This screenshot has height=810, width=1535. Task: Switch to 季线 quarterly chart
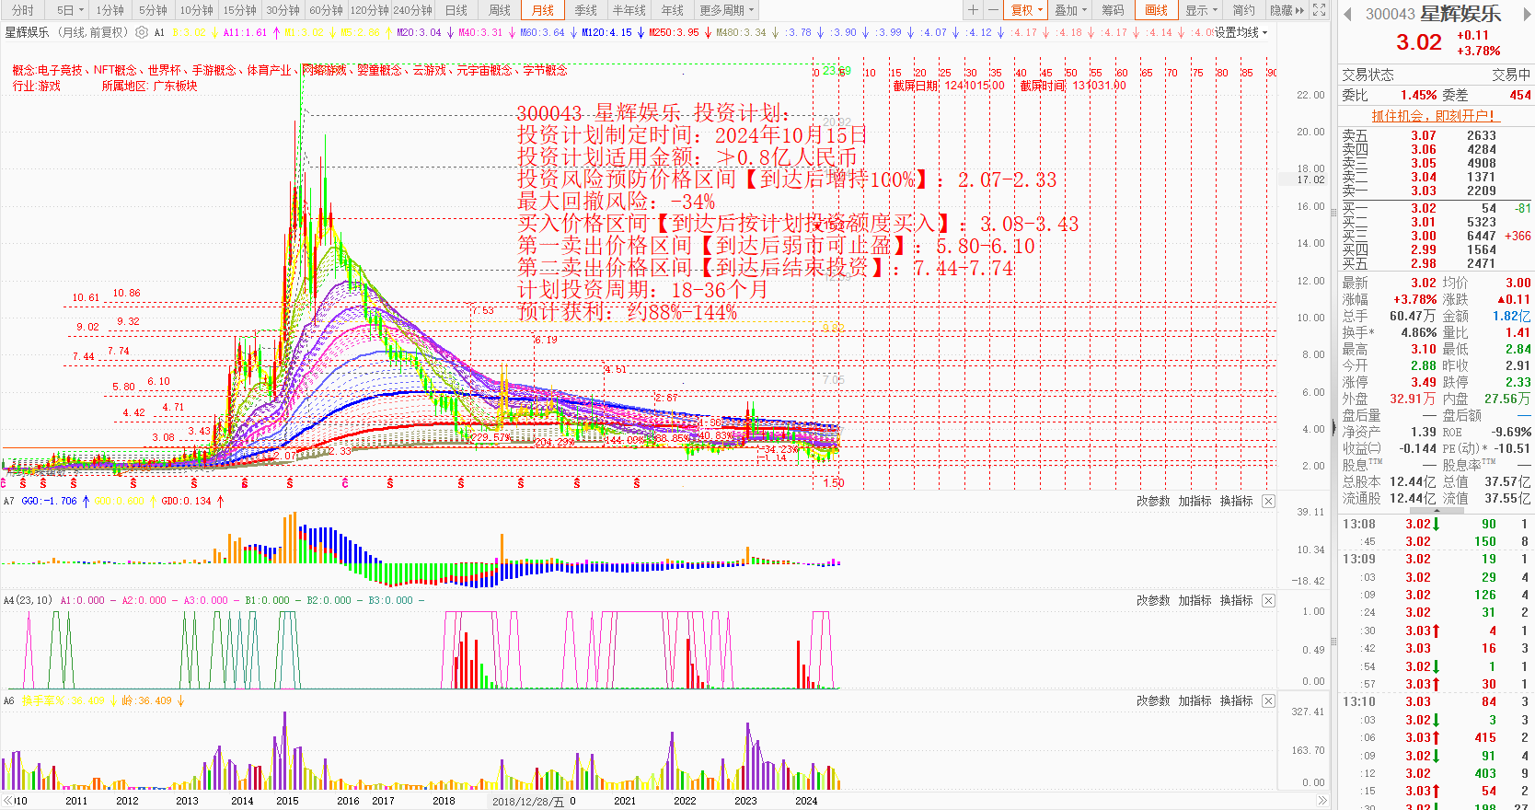click(586, 10)
